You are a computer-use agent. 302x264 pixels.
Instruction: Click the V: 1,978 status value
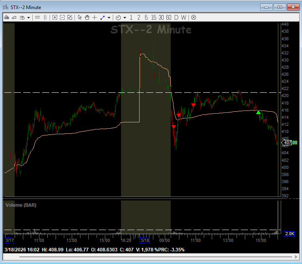click(144, 250)
